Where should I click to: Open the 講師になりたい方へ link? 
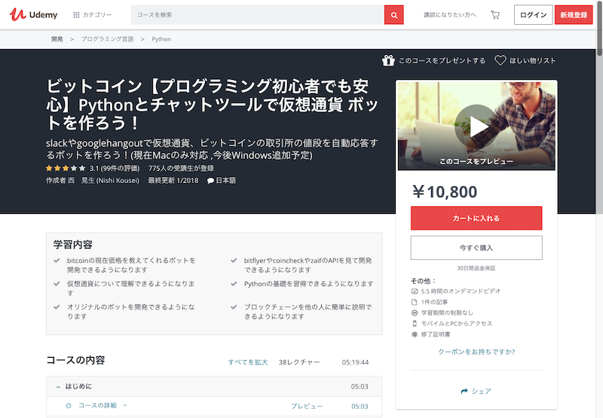(x=449, y=15)
